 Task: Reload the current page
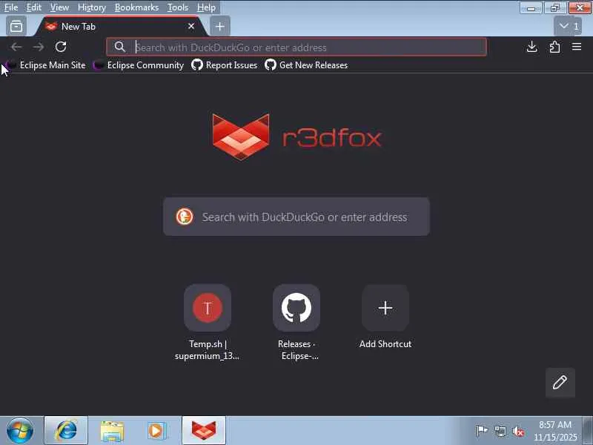(x=61, y=47)
